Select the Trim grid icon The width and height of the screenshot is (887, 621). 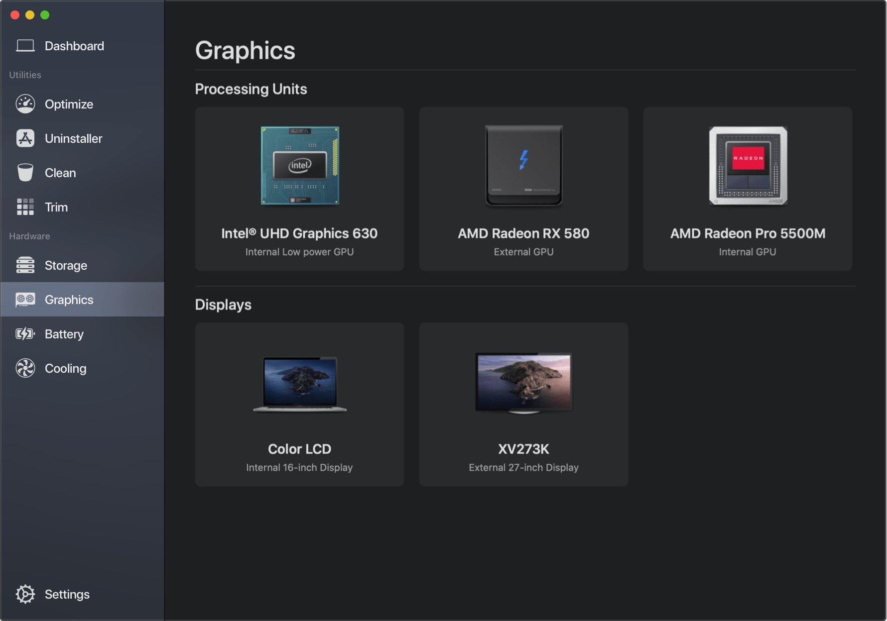25,207
